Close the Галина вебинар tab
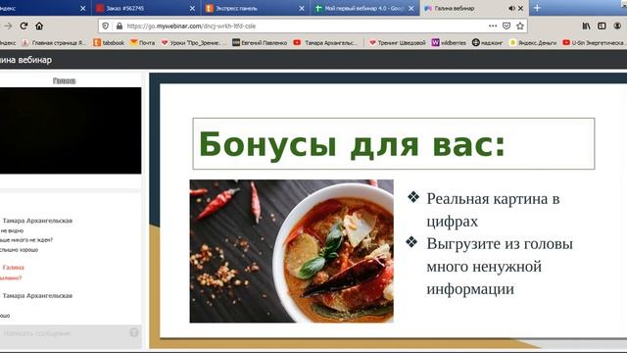Screen dimensions: 627x353 (520, 8)
